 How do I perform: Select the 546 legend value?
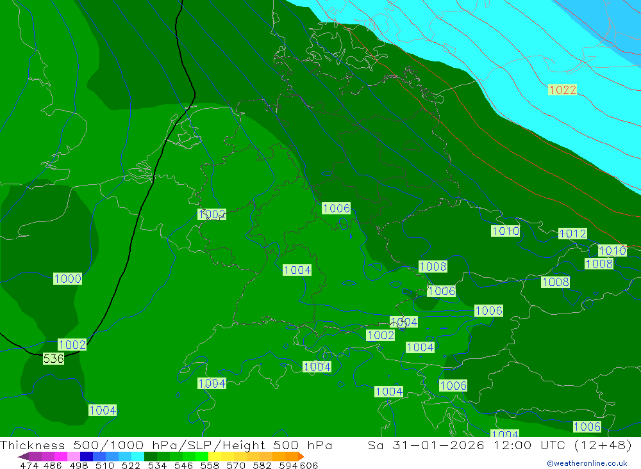click(183, 466)
